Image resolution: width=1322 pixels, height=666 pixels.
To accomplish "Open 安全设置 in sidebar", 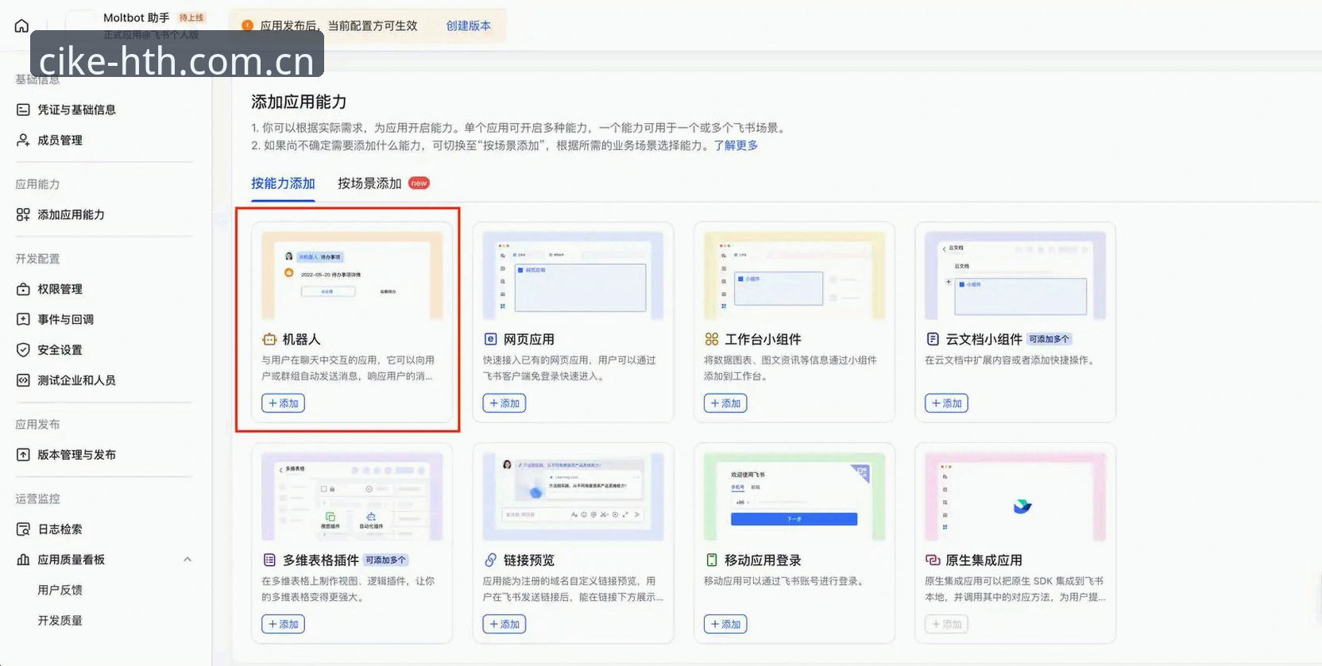I will pyautogui.click(x=60, y=349).
